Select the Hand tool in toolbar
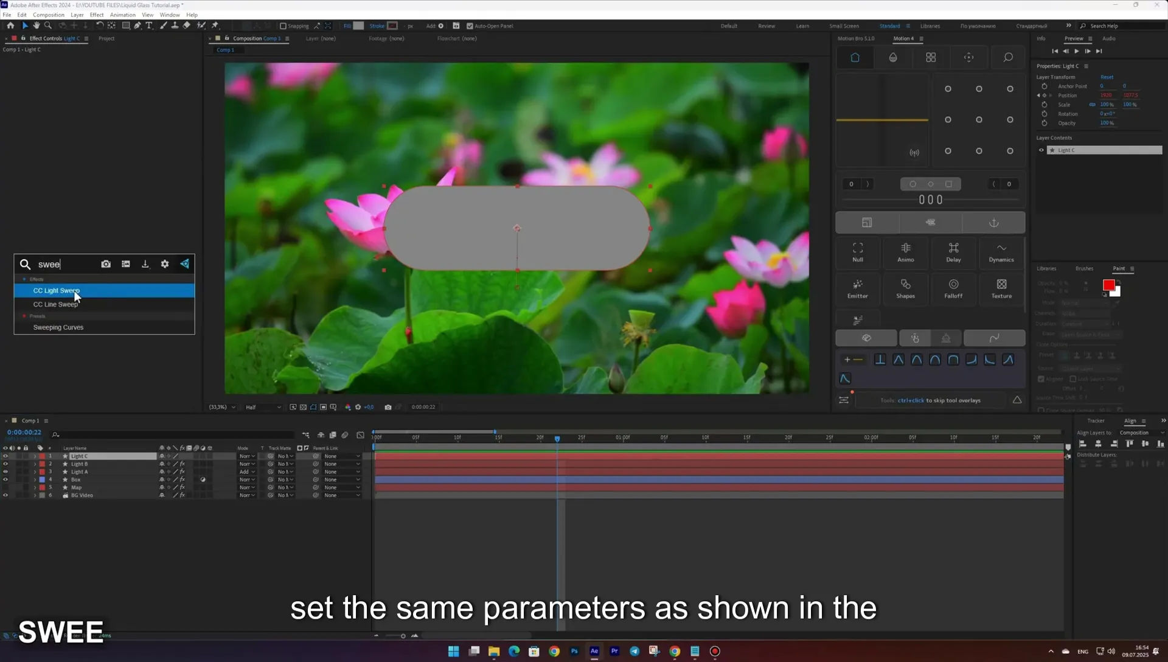This screenshot has height=662, width=1168. [x=36, y=26]
